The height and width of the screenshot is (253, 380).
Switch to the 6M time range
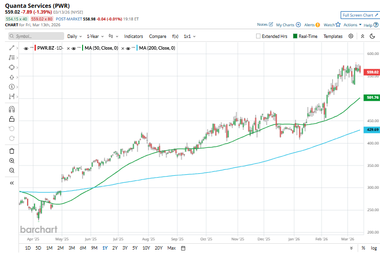click(83, 248)
